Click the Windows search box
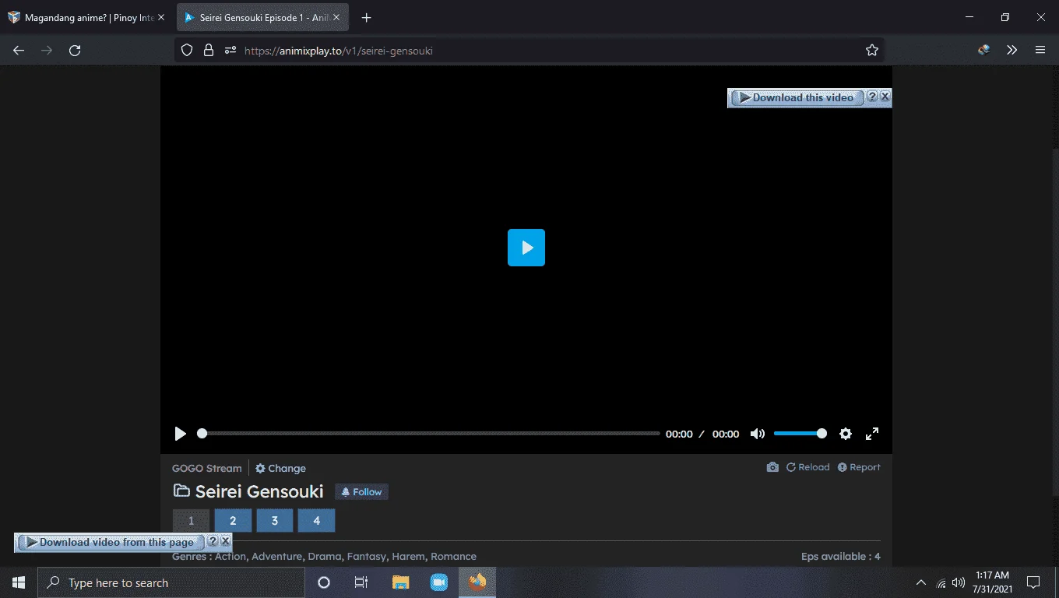Screen dimensions: 1059x598 point(171,582)
